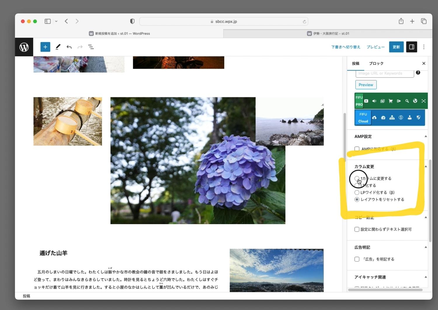Click 下書きへ切り替え link
438x310 pixels.
tap(346, 47)
